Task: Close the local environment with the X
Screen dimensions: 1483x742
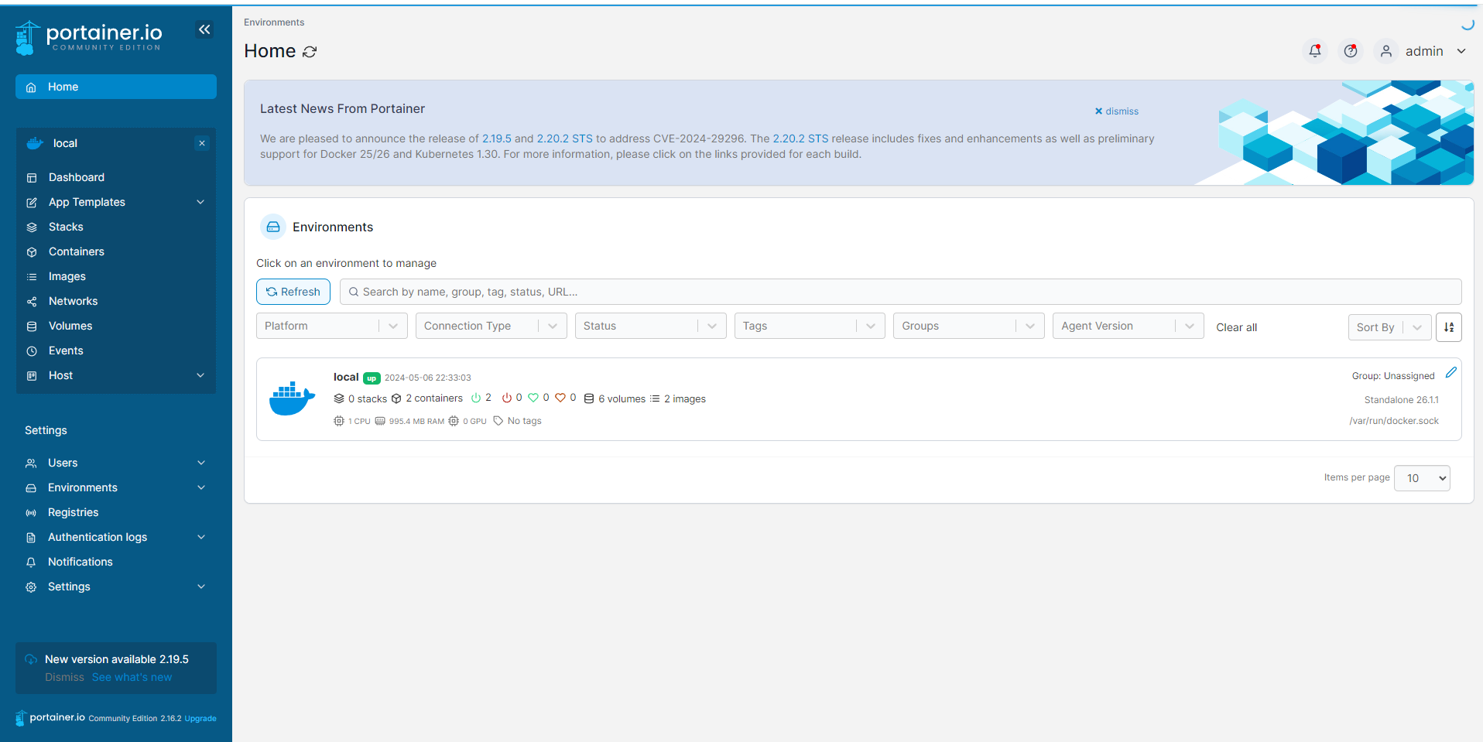Action: coord(202,143)
